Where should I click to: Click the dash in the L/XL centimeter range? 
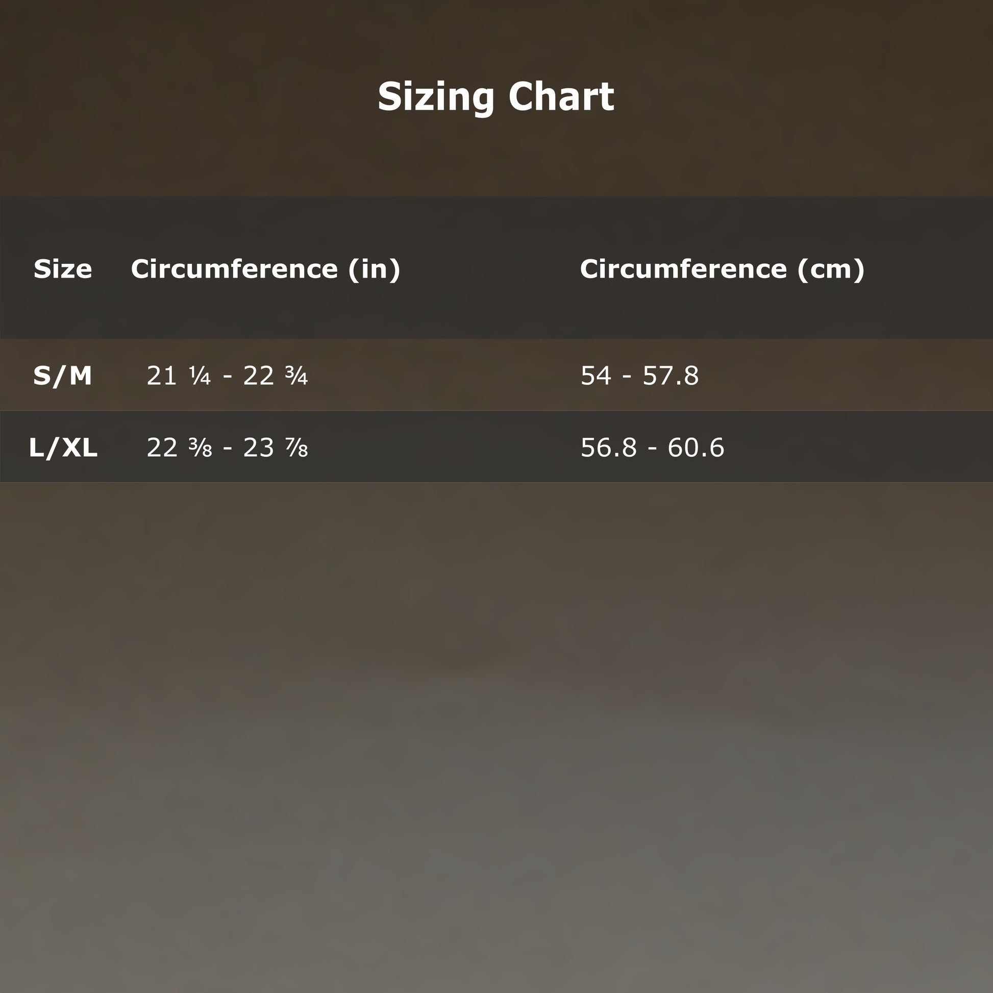652,449
